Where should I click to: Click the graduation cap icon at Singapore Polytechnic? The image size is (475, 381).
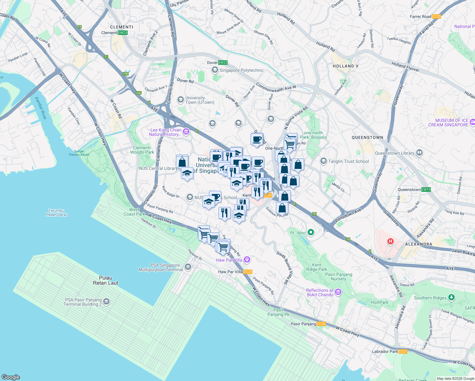pos(215,70)
